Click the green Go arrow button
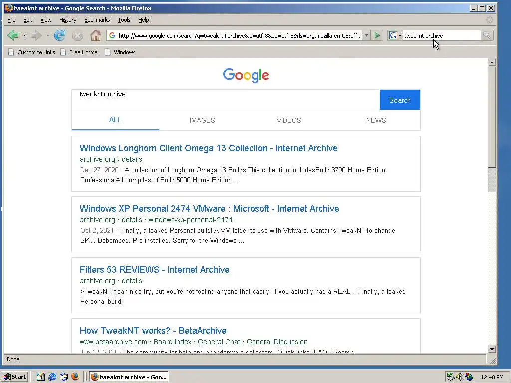The height and width of the screenshot is (383, 511). (x=377, y=35)
